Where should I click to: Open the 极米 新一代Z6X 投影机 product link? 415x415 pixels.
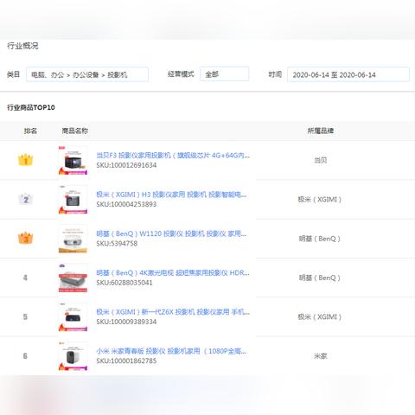click(x=173, y=312)
